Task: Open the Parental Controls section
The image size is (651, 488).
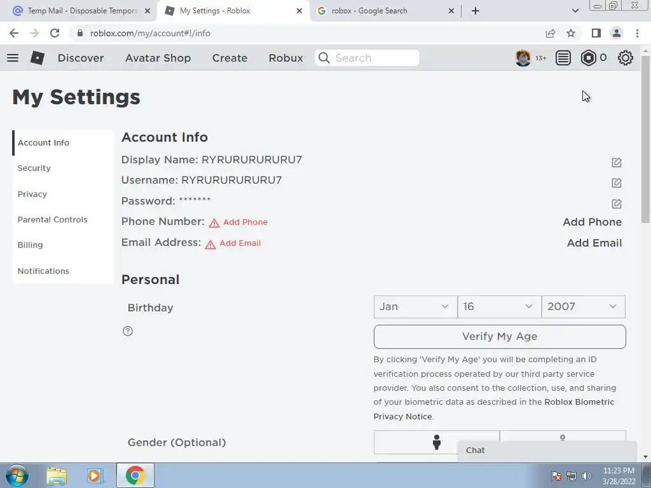Action: point(52,219)
